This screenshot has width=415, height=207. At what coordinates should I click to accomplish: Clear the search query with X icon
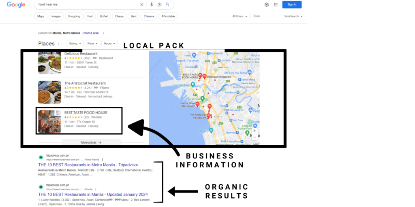click(x=142, y=4)
